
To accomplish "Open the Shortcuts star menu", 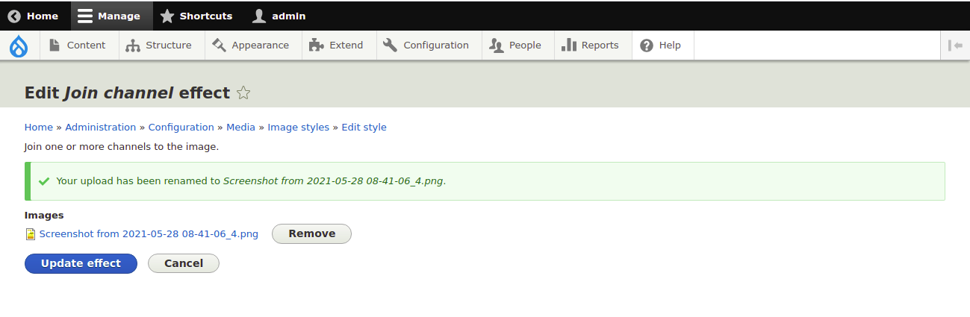I will (x=196, y=16).
